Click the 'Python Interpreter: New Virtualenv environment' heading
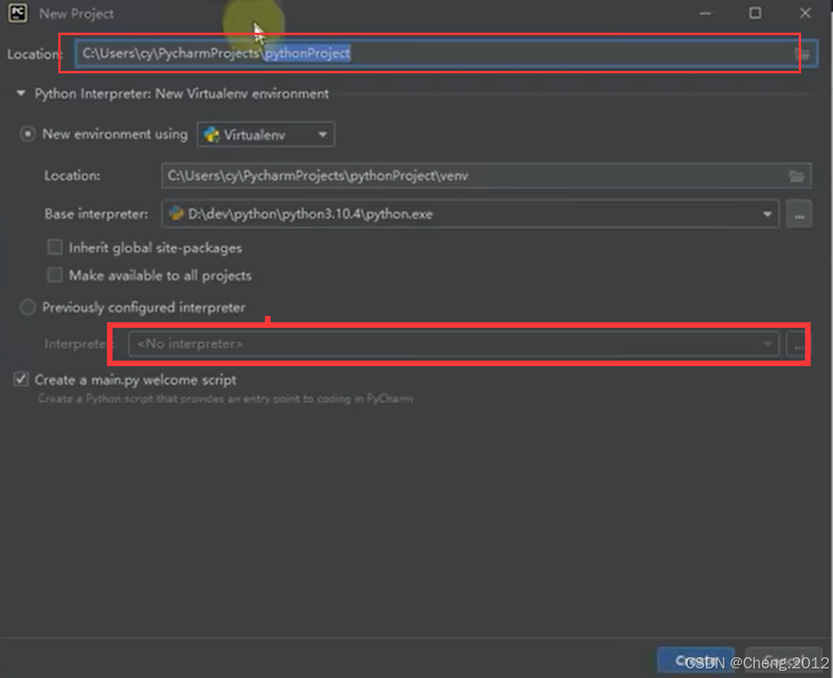833x678 pixels. (182, 94)
